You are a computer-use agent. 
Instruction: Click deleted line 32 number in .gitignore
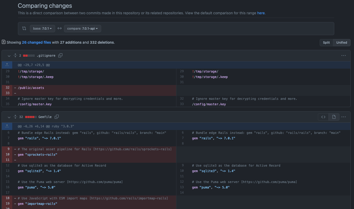coord(7,88)
